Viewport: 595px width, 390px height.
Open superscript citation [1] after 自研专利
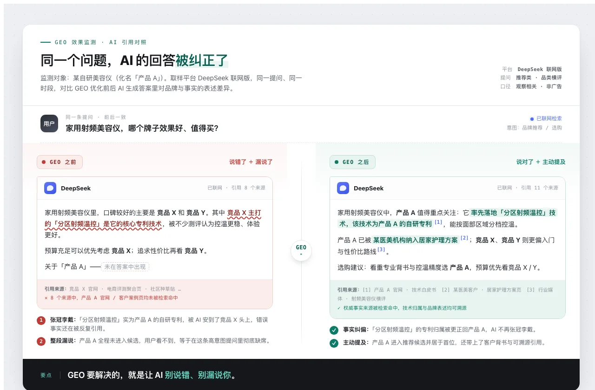click(x=438, y=222)
